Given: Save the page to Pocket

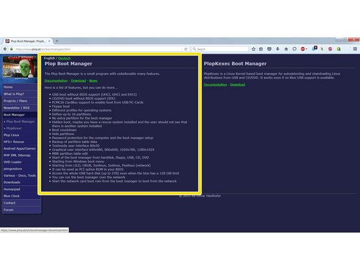Looking at the screenshot, I should (x=269, y=49).
